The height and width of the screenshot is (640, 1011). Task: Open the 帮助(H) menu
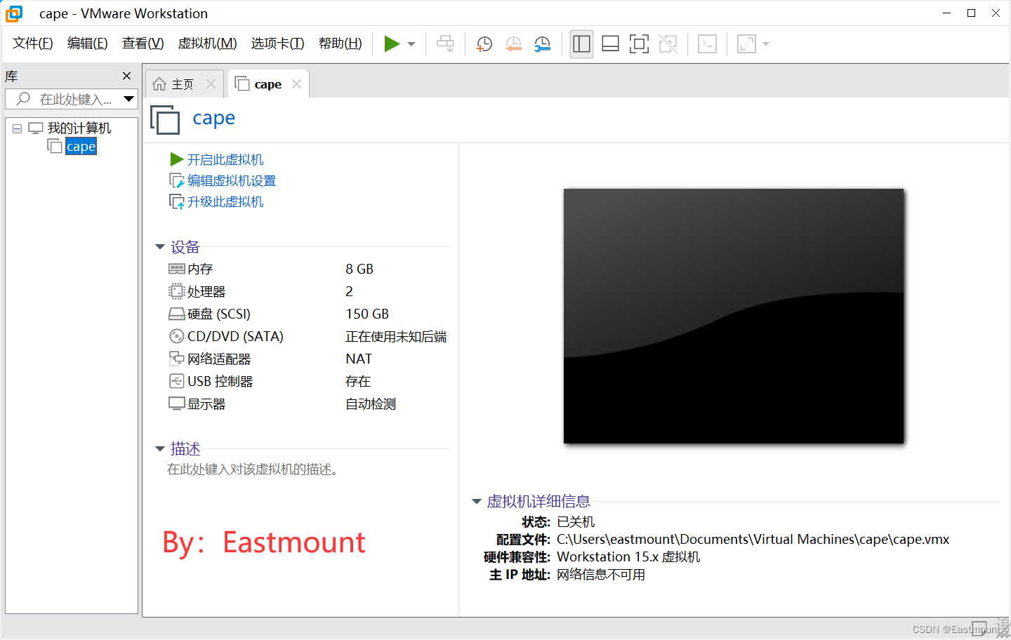pos(341,44)
